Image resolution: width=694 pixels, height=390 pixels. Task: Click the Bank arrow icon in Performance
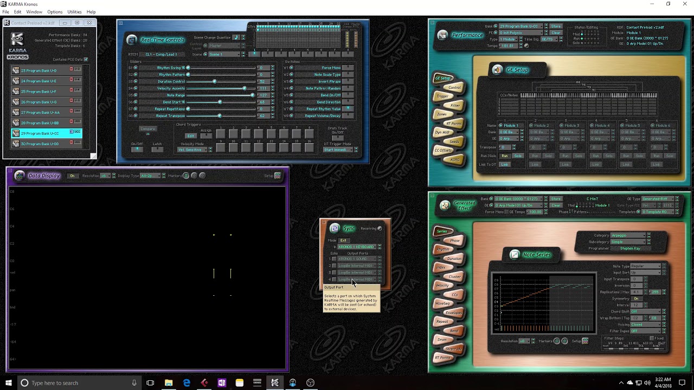496,26
